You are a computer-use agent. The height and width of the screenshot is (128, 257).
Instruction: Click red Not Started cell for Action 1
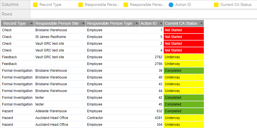click(184, 30)
